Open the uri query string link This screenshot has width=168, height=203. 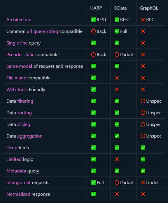click(x=42, y=31)
